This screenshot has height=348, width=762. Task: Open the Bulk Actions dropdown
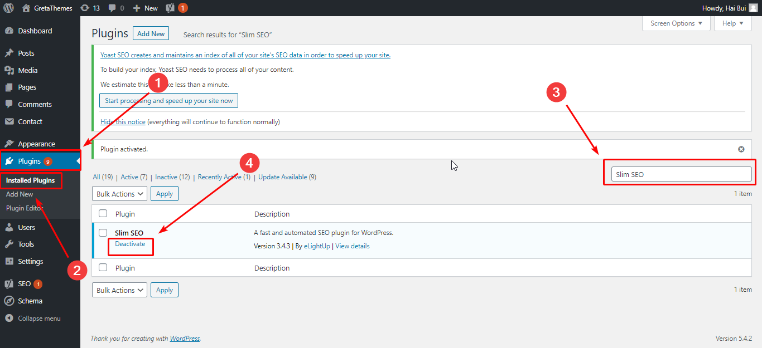pos(119,193)
